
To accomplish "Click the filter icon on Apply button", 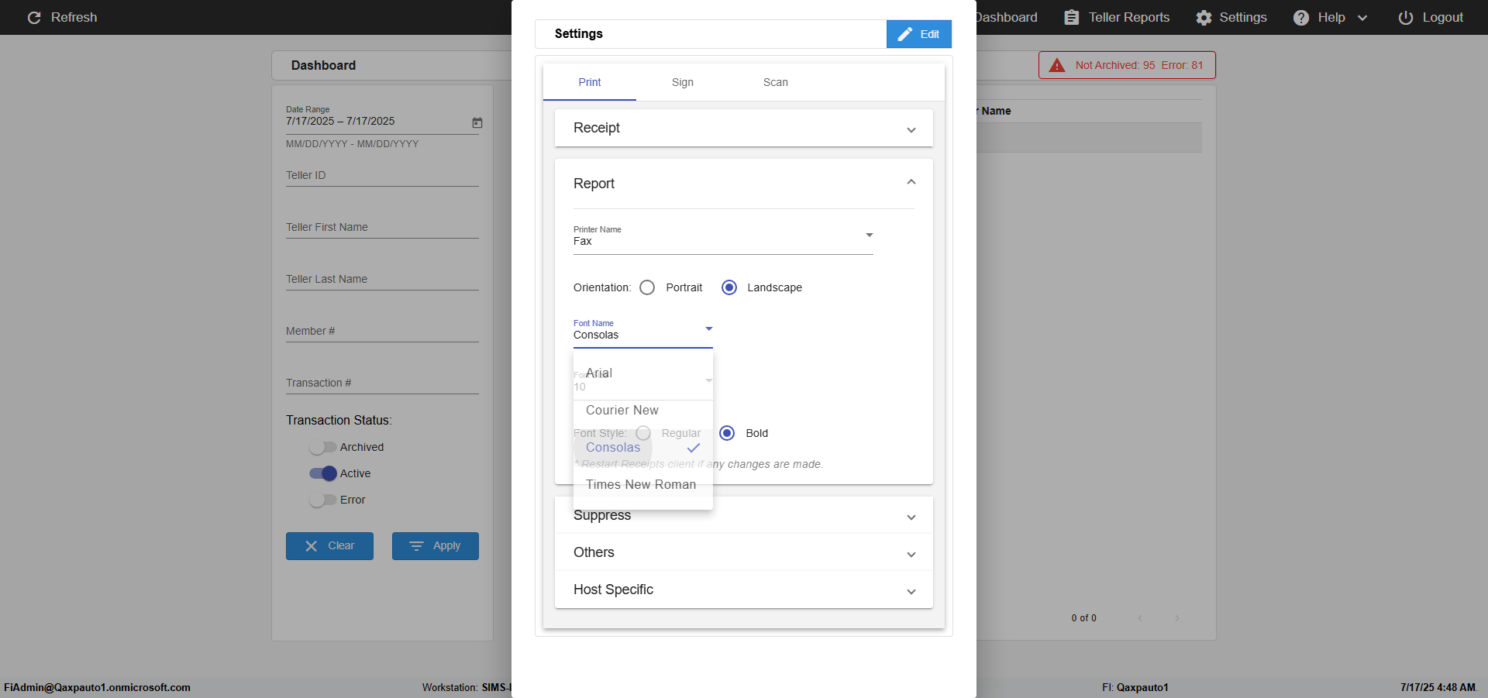I will 416,546.
